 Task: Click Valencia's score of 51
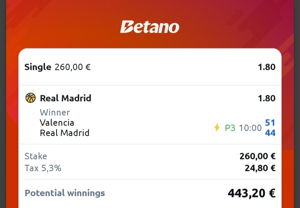(270, 123)
